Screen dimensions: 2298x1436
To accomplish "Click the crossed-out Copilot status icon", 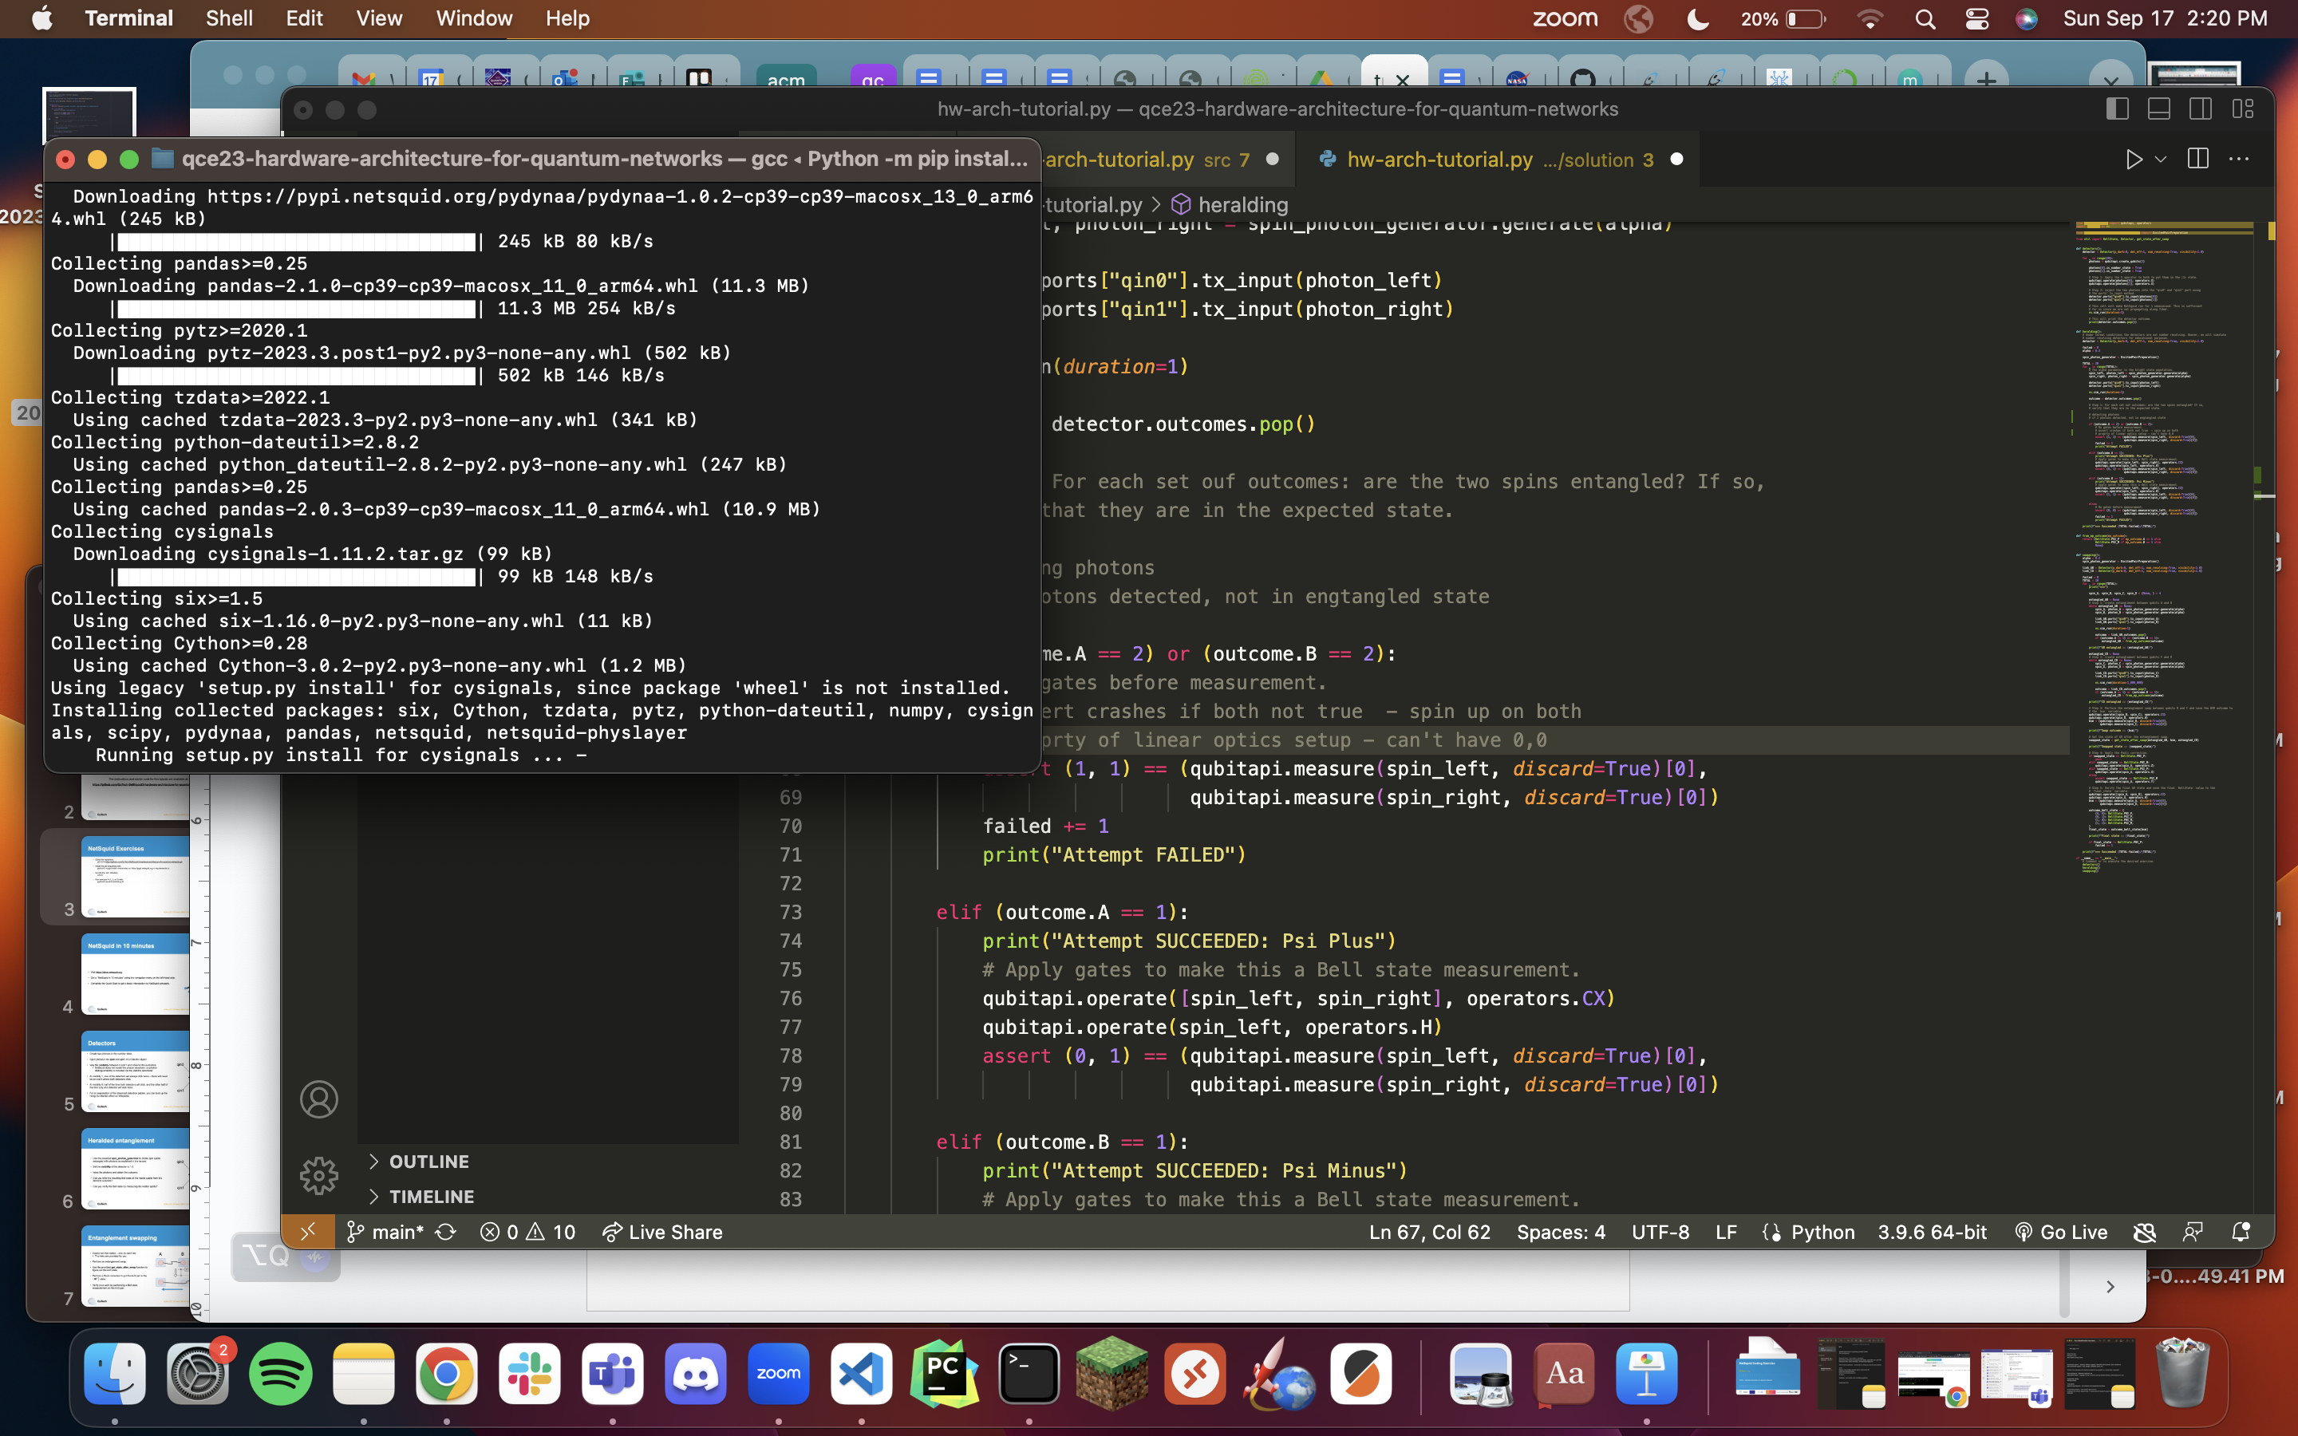I will 2144,1232.
